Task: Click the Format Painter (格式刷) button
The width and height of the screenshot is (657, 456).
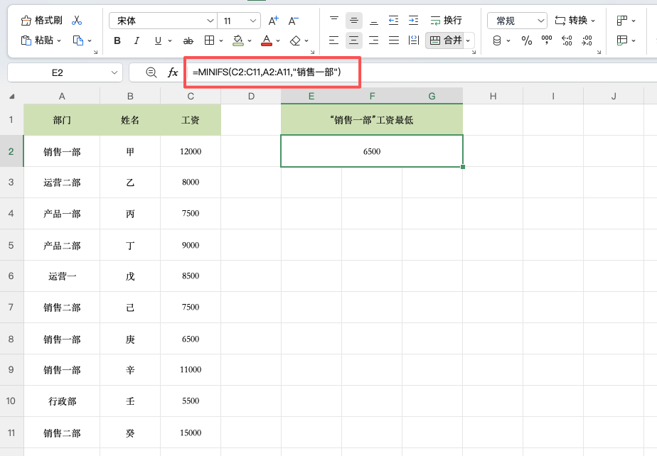Action: pyautogui.click(x=41, y=20)
